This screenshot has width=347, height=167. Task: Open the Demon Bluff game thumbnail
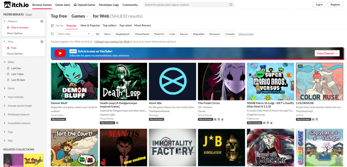74,81
